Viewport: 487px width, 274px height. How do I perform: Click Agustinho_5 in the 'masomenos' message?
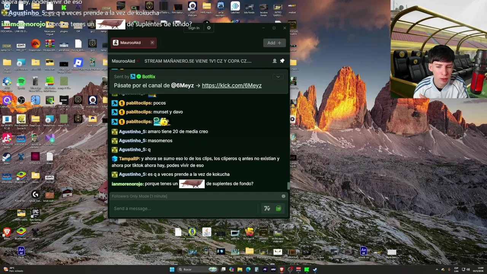pos(133,141)
